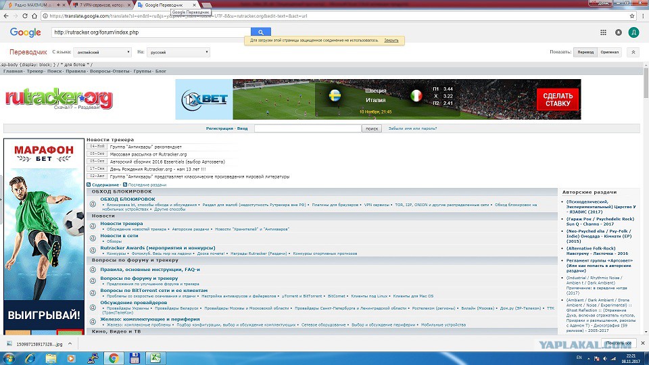This screenshot has height=365, width=649.
Task: Reload the page with the refresh icon
Action: click(x=25, y=16)
